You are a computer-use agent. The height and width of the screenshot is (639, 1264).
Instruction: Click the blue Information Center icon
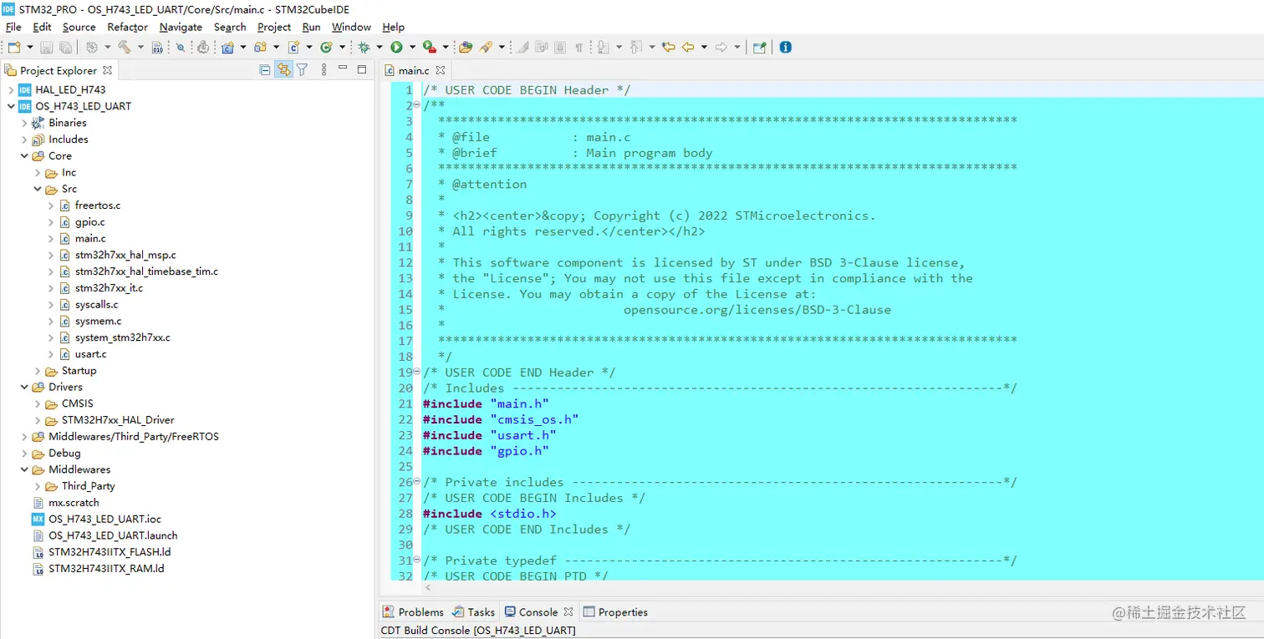786,48
